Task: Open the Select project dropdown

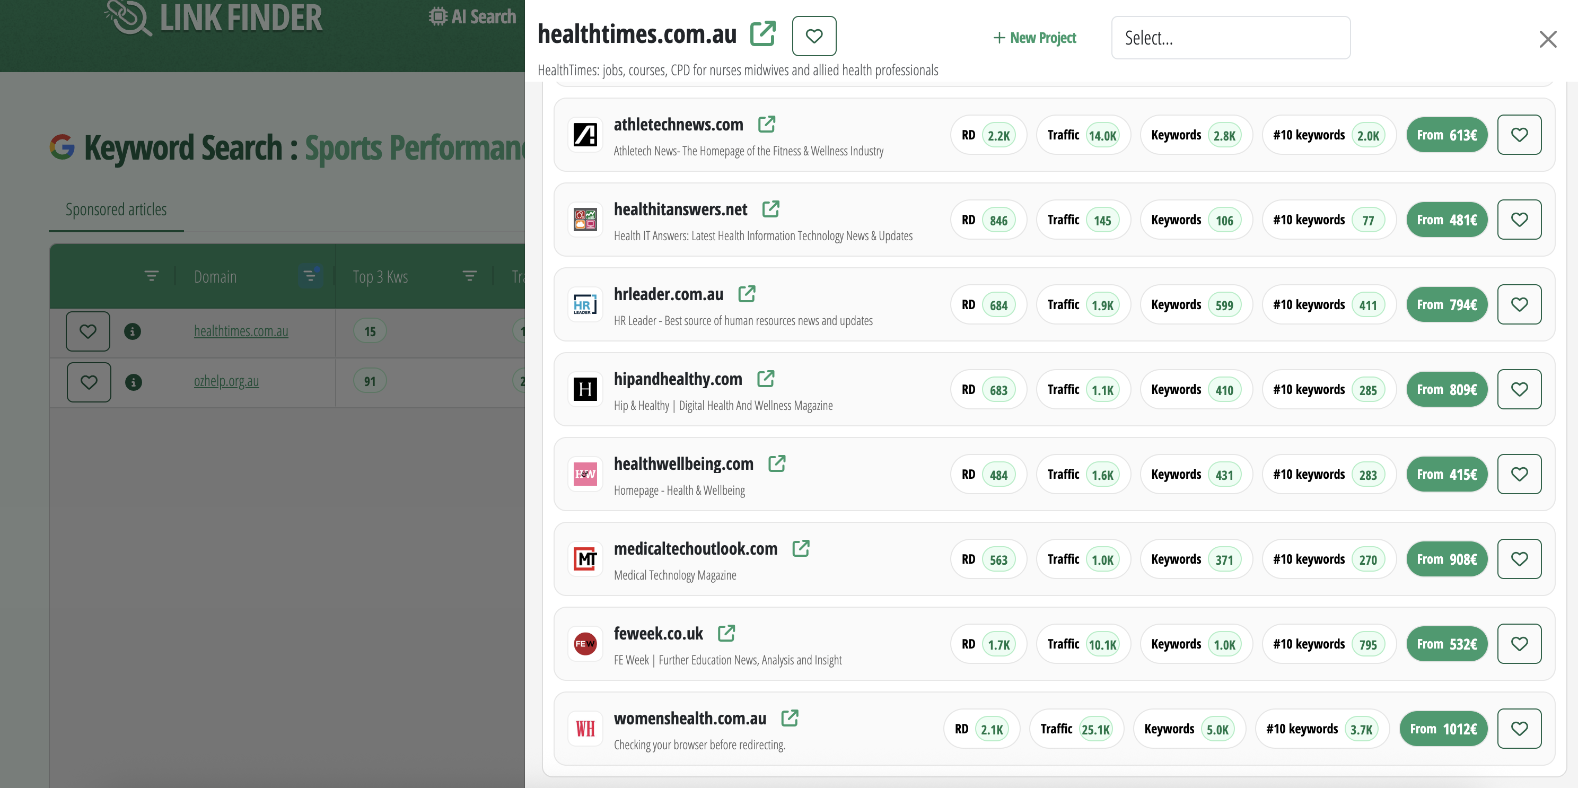Action: [1231, 38]
